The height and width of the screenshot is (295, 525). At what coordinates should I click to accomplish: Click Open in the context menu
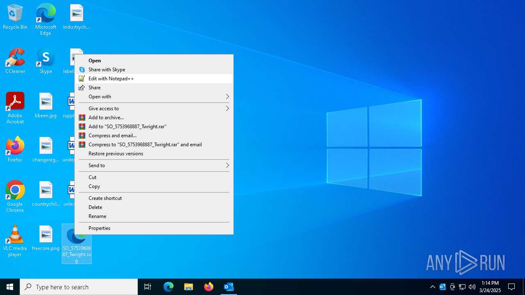(x=154, y=61)
